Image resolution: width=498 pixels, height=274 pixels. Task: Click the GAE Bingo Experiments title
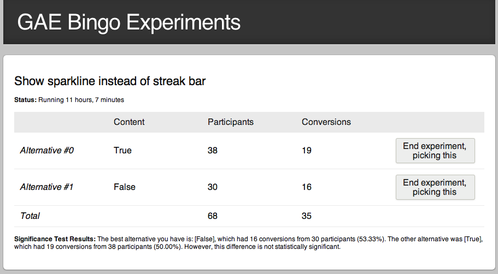point(129,22)
